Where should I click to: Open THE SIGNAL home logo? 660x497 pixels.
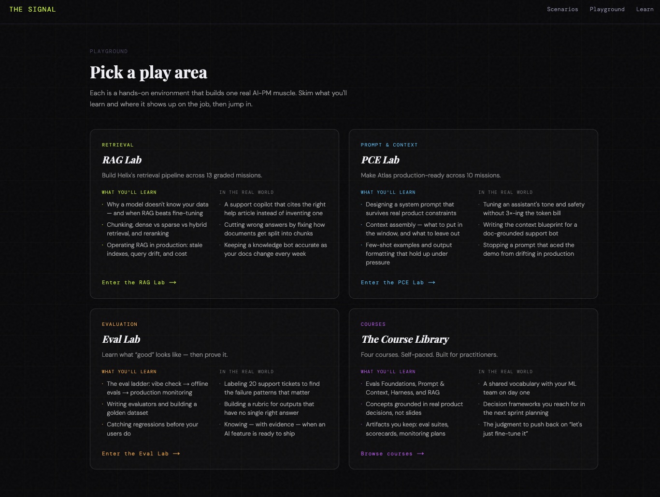(32, 9)
